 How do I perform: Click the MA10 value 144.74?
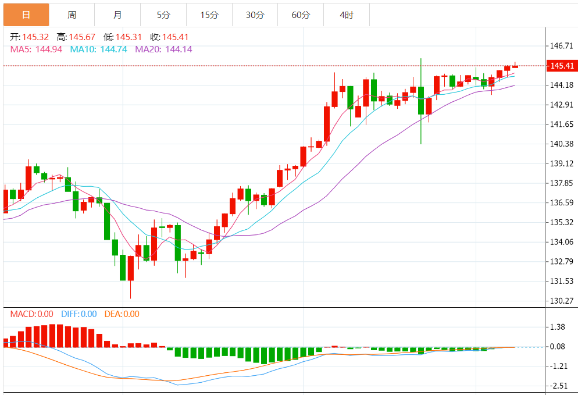(x=113, y=49)
